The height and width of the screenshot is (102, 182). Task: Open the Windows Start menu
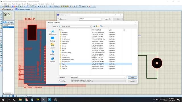(x=3, y=99)
